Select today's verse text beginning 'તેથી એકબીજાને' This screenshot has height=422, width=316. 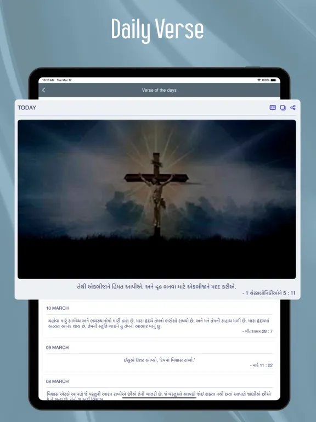(157, 287)
